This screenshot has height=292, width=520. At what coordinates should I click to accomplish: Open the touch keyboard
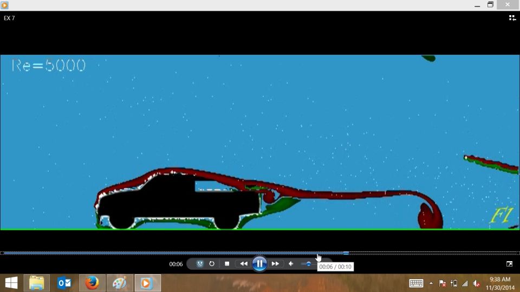416,283
